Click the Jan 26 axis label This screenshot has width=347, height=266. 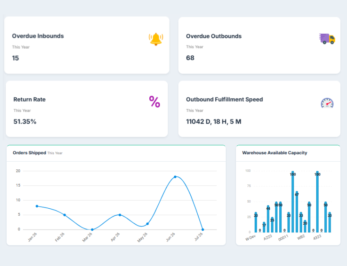pyautogui.click(x=32, y=237)
